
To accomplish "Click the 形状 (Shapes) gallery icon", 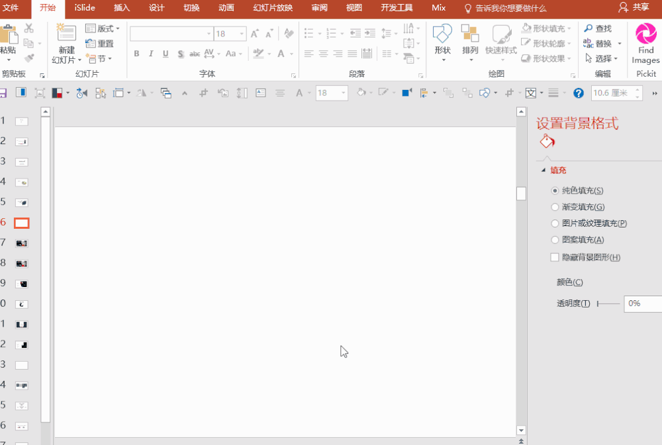I will [442, 34].
